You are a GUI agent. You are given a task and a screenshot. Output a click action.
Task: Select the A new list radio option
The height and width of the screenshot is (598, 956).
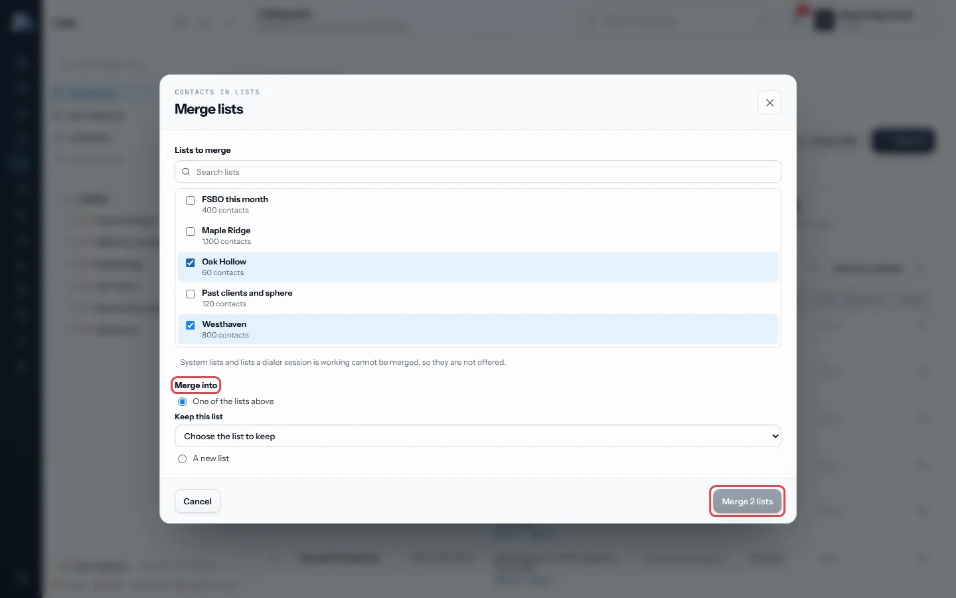pos(183,459)
